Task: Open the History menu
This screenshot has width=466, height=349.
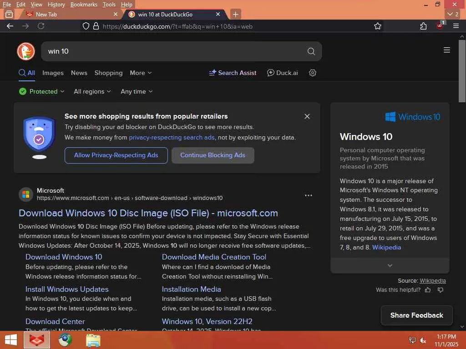Action: click(x=56, y=5)
